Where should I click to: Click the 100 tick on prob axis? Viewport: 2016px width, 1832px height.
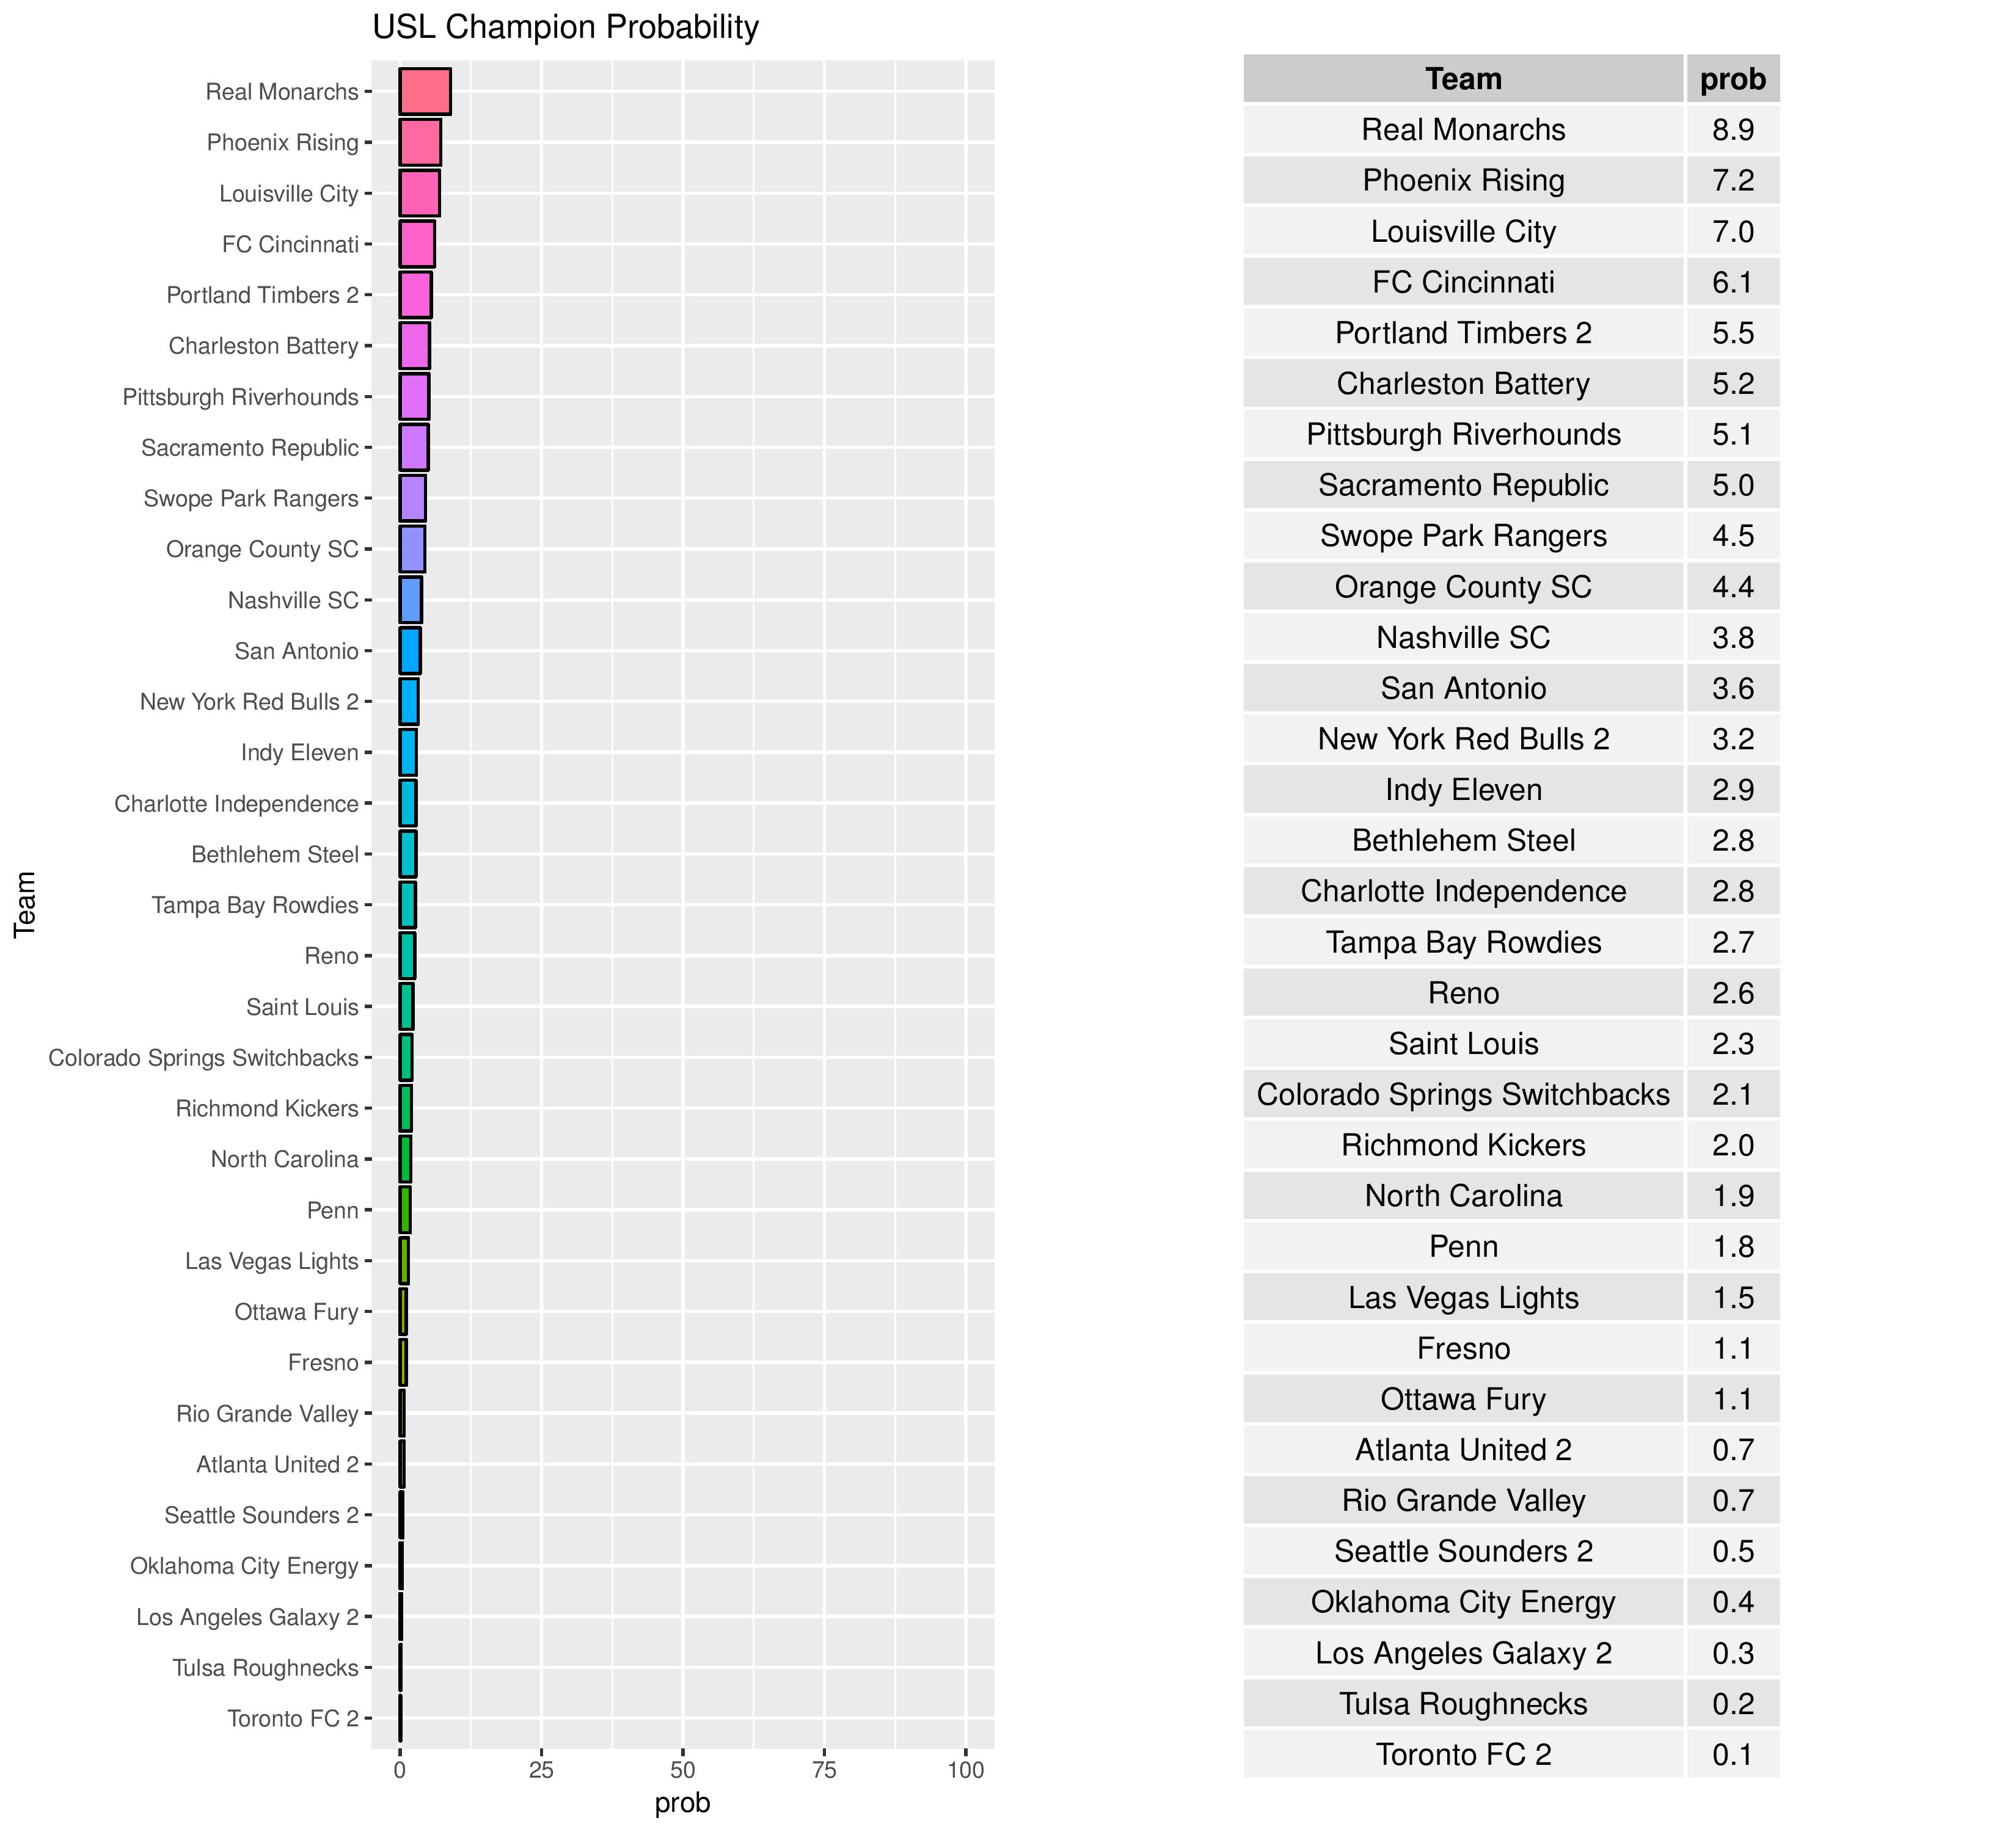[x=966, y=1770]
